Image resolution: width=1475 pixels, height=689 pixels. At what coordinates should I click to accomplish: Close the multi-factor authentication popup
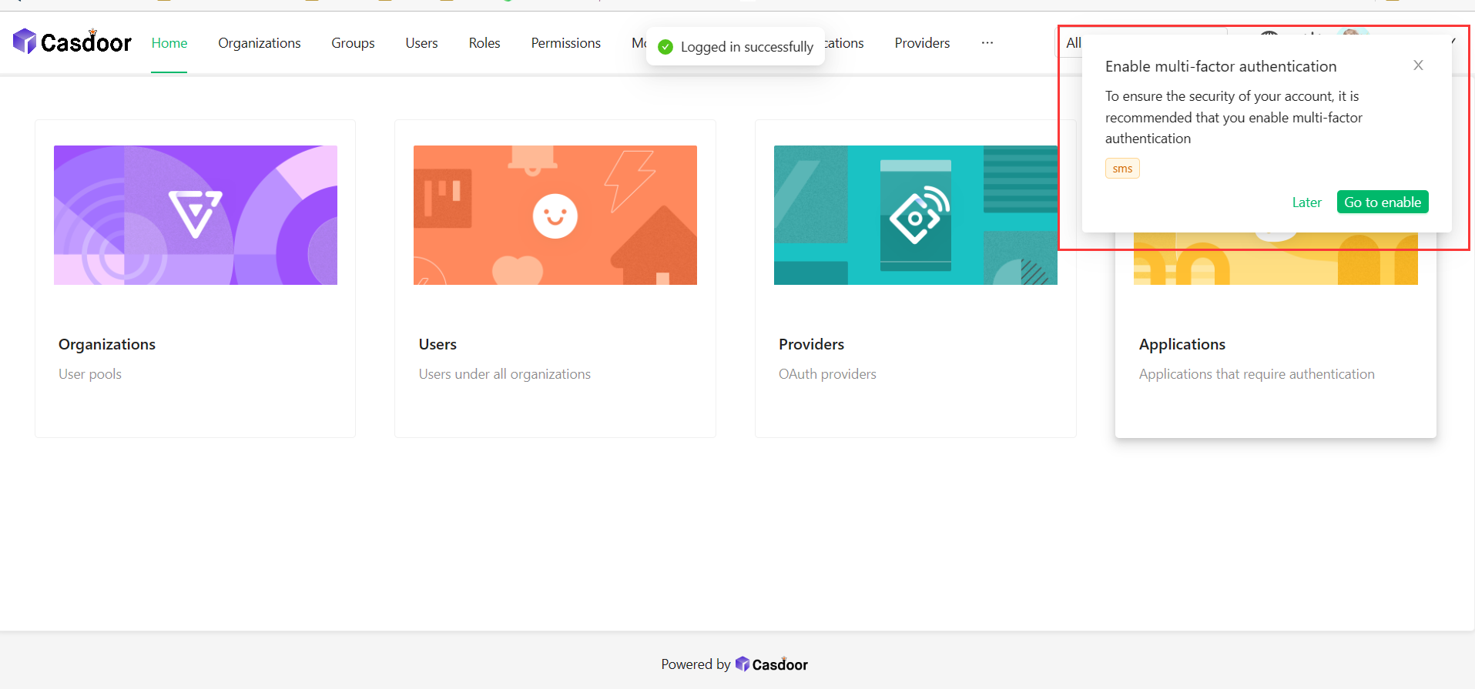[1418, 65]
